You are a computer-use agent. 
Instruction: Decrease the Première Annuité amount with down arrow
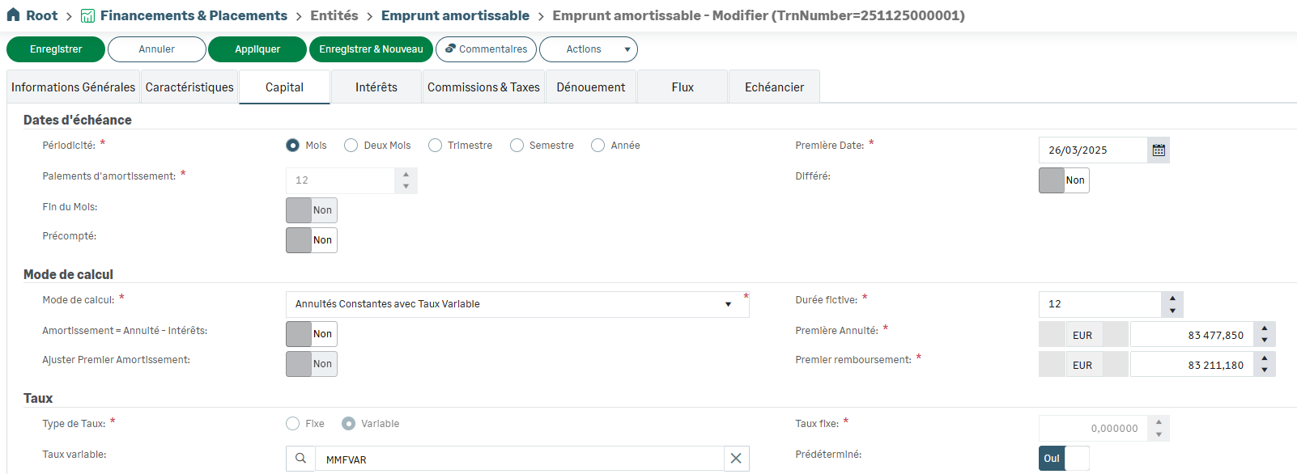1265,340
